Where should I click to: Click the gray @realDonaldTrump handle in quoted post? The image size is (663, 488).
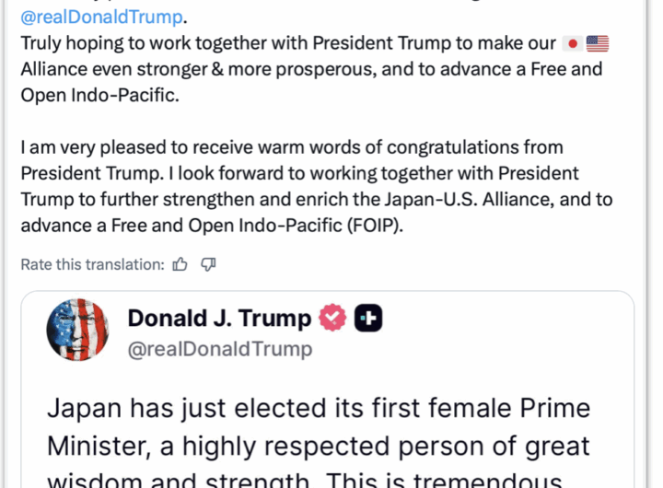[220, 349]
